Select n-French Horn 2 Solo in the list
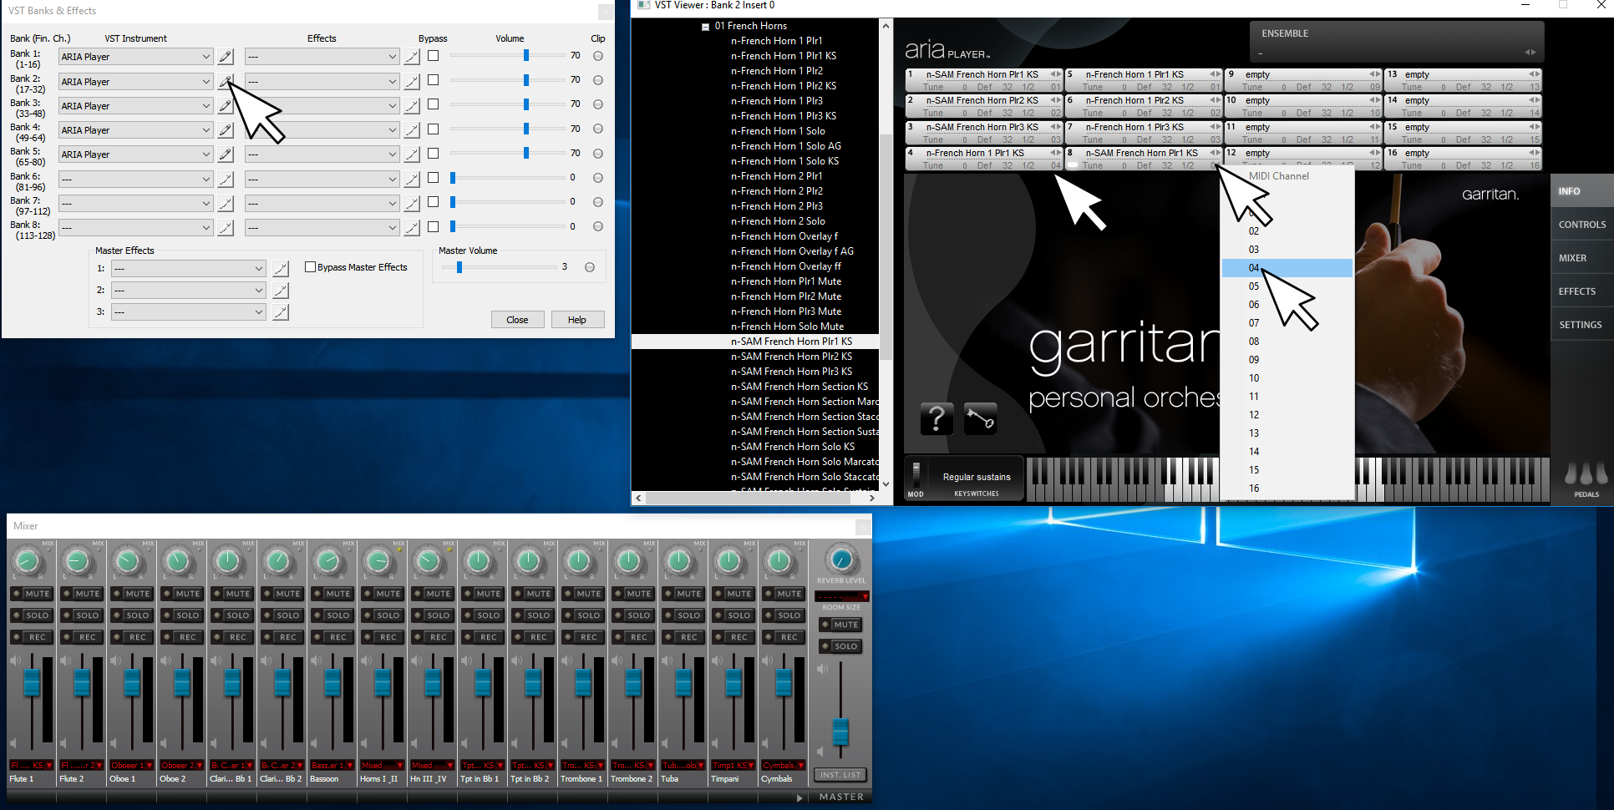Image resolution: width=1614 pixels, height=810 pixels. tap(777, 221)
